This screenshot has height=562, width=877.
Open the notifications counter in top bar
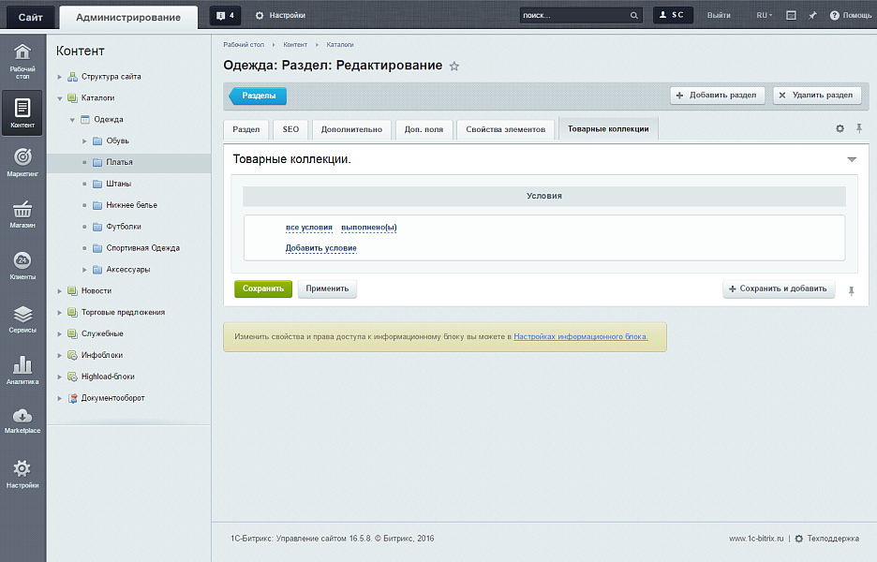click(x=224, y=15)
